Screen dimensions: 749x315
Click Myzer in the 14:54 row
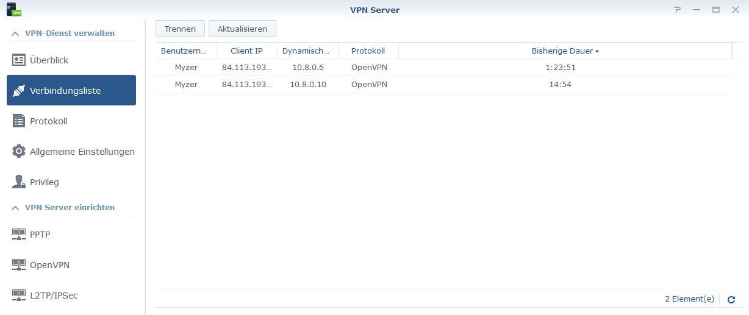186,85
